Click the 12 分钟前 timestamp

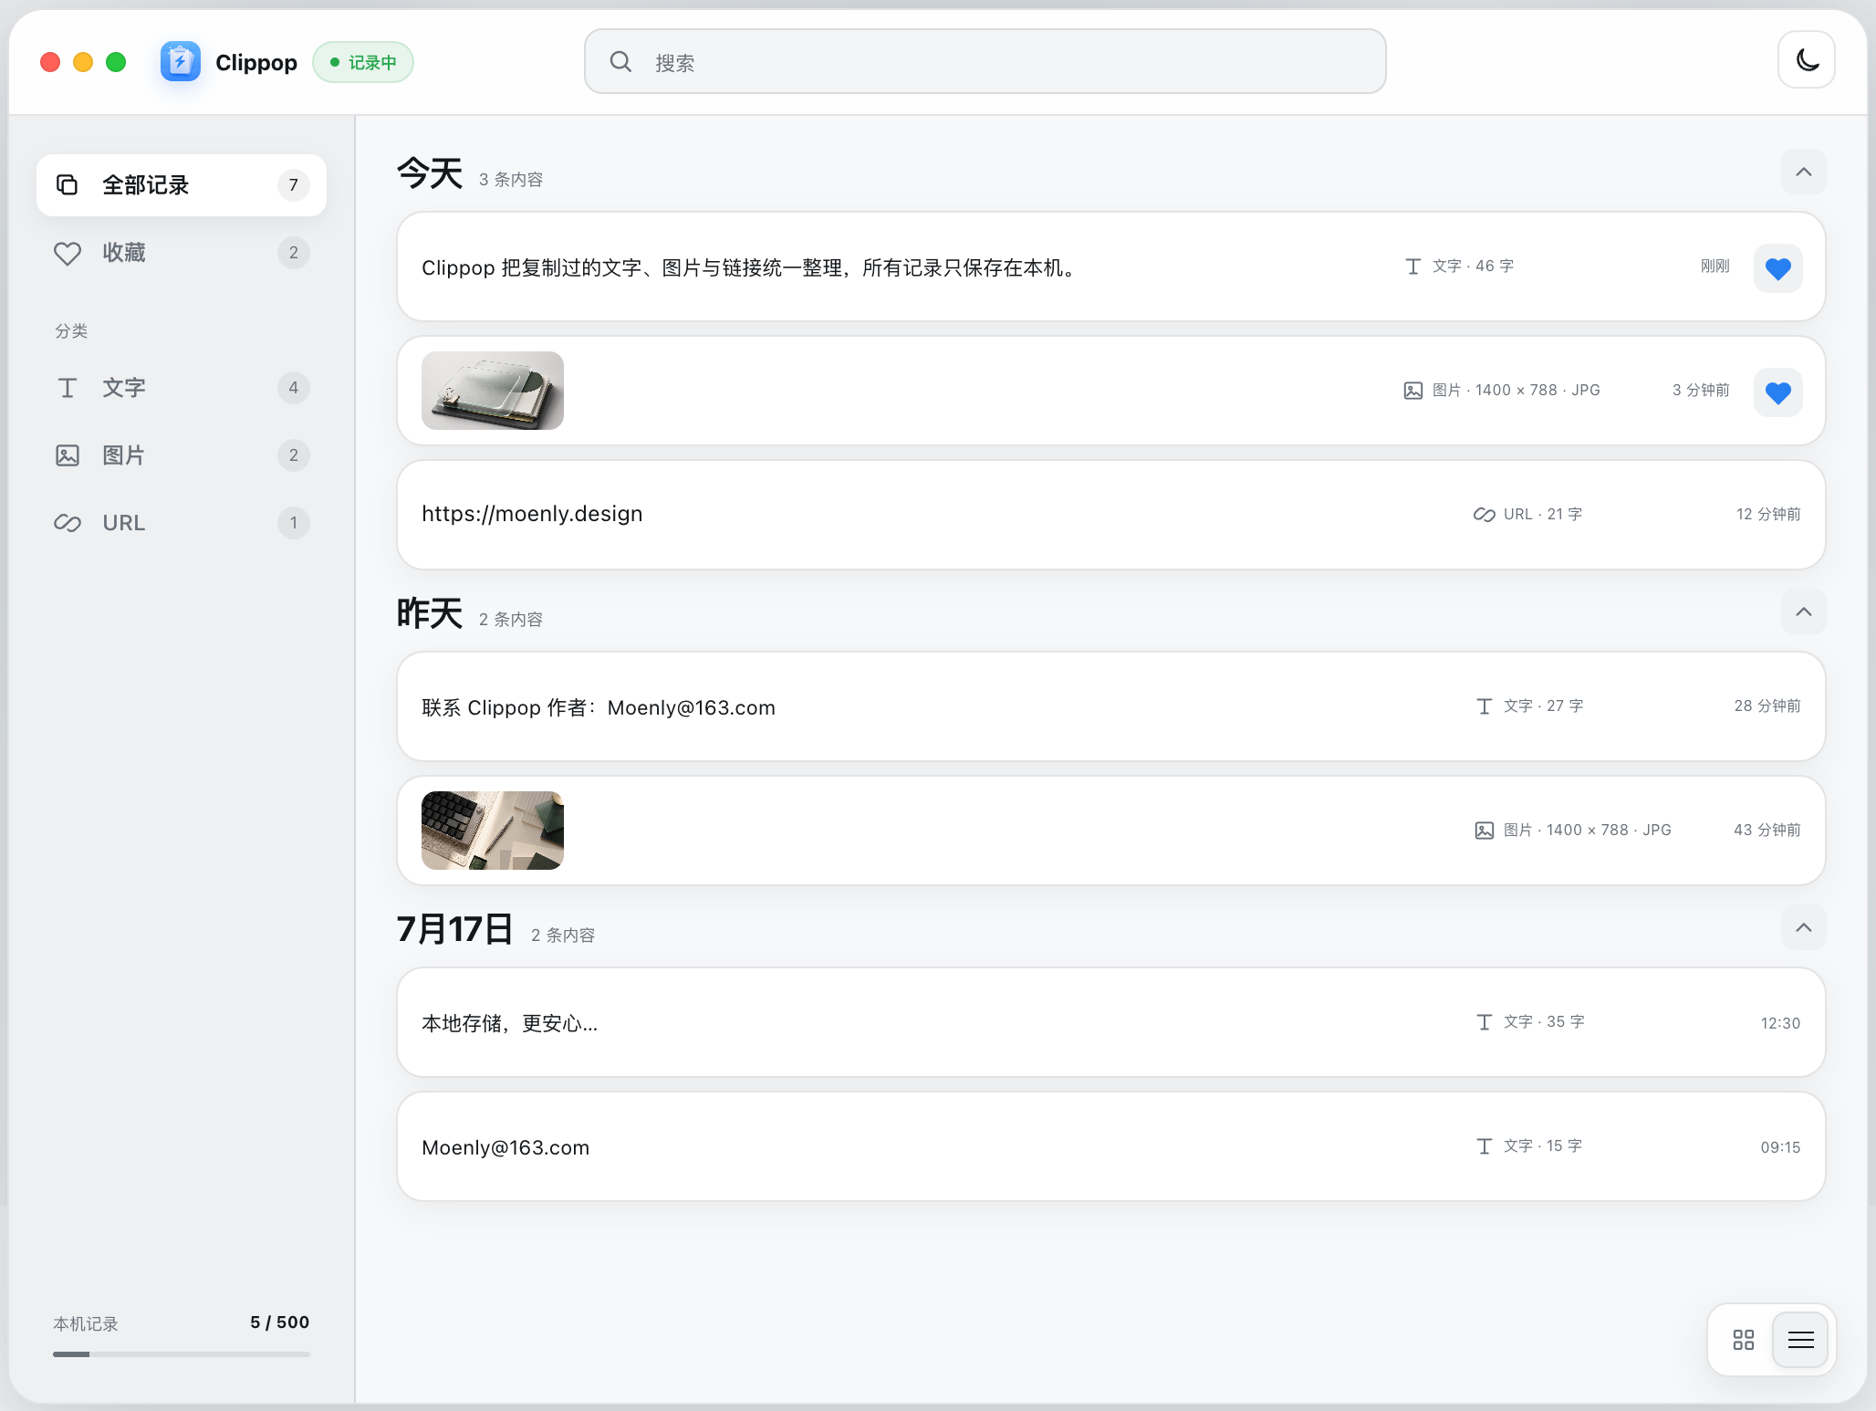click(1768, 515)
